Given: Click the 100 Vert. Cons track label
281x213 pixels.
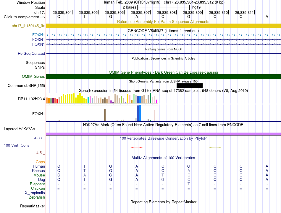Looking at the screenshot, I should point(17,145).
